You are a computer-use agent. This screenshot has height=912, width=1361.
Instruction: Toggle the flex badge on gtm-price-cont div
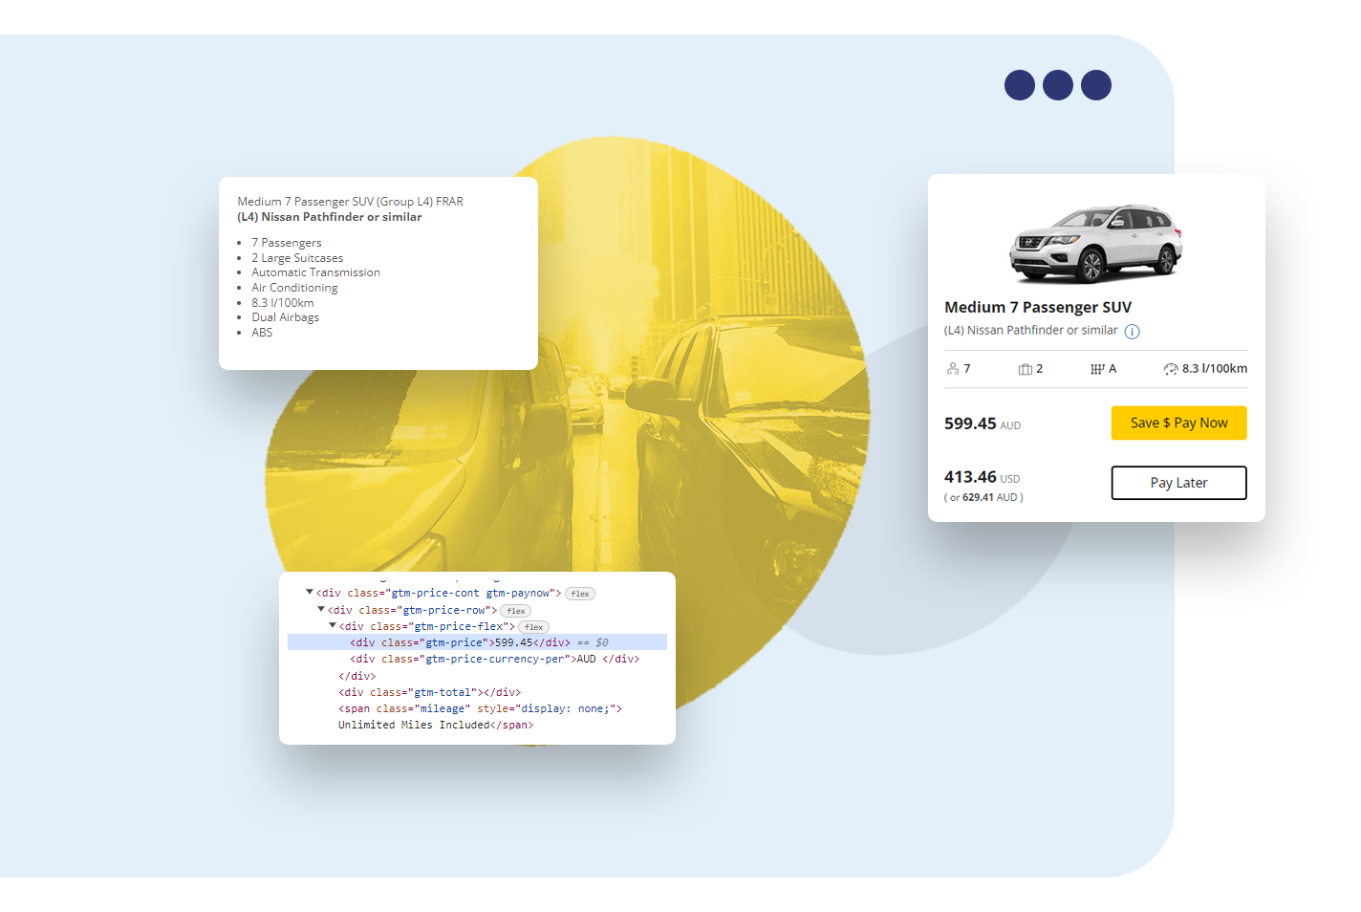coord(579,593)
